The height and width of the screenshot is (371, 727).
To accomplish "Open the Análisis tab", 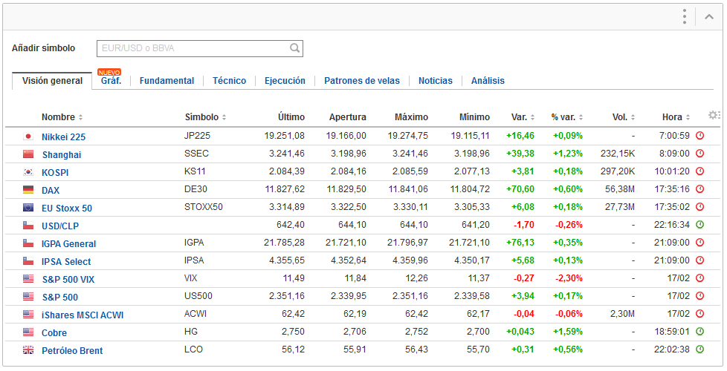I will pos(488,80).
